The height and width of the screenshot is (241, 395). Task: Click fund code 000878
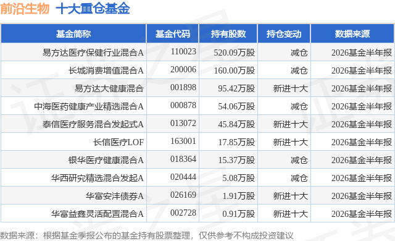(183, 106)
